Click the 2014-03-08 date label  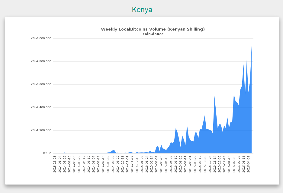(x=74, y=164)
